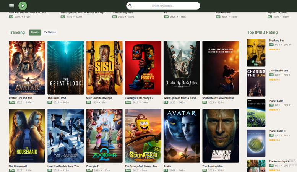Click the Avatar: Fire and Ash title

(21, 98)
